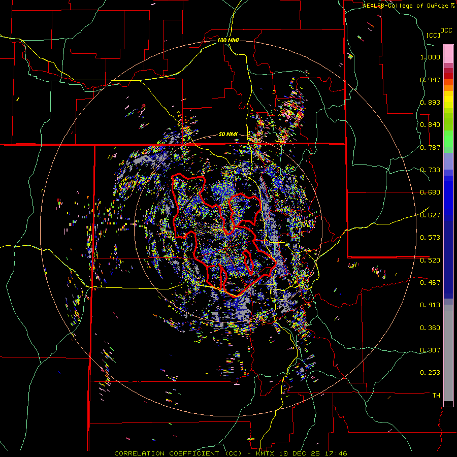Screen dimensions: 457x457
Task: Click the 0.787 scale value
Action: (x=430, y=147)
